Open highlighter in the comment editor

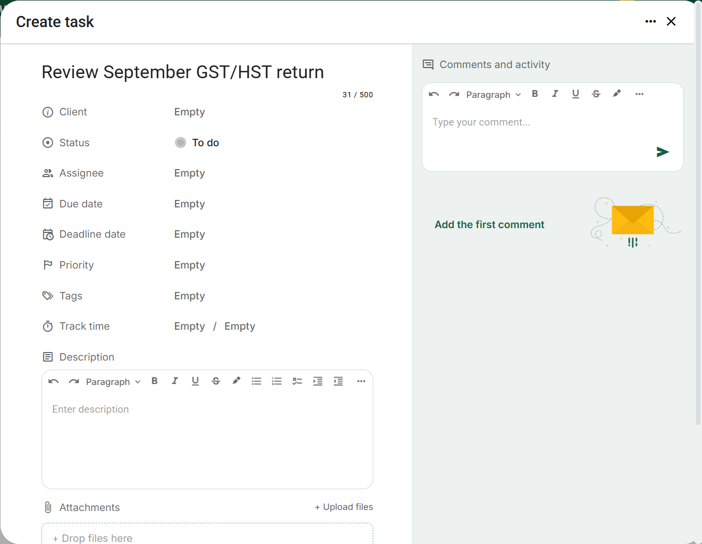pos(616,94)
